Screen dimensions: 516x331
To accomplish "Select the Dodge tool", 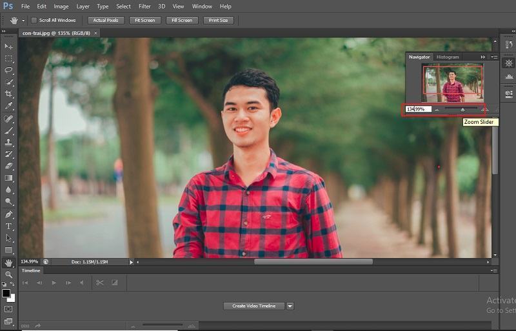I will pyautogui.click(x=8, y=201).
